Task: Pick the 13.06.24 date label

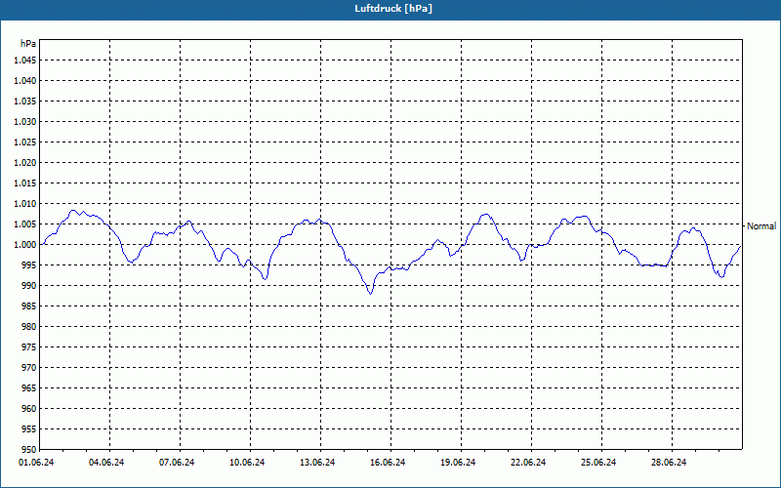Action: (317, 463)
